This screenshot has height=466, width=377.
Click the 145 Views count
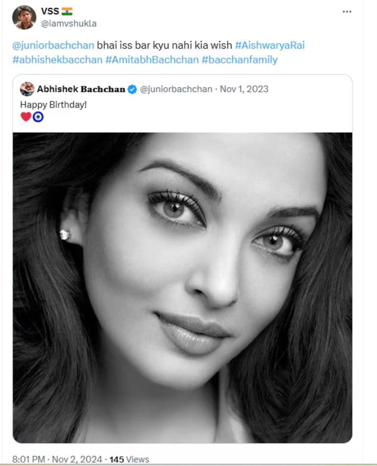tap(129, 459)
